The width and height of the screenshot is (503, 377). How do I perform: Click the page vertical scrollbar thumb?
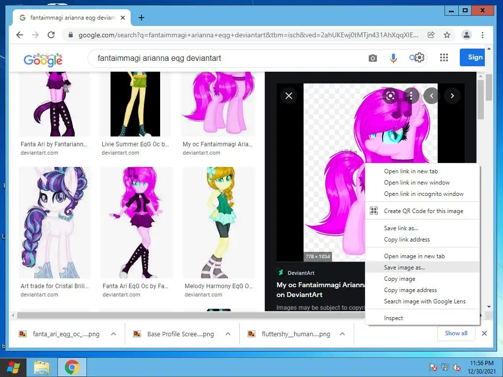click(x=489, y=87)
